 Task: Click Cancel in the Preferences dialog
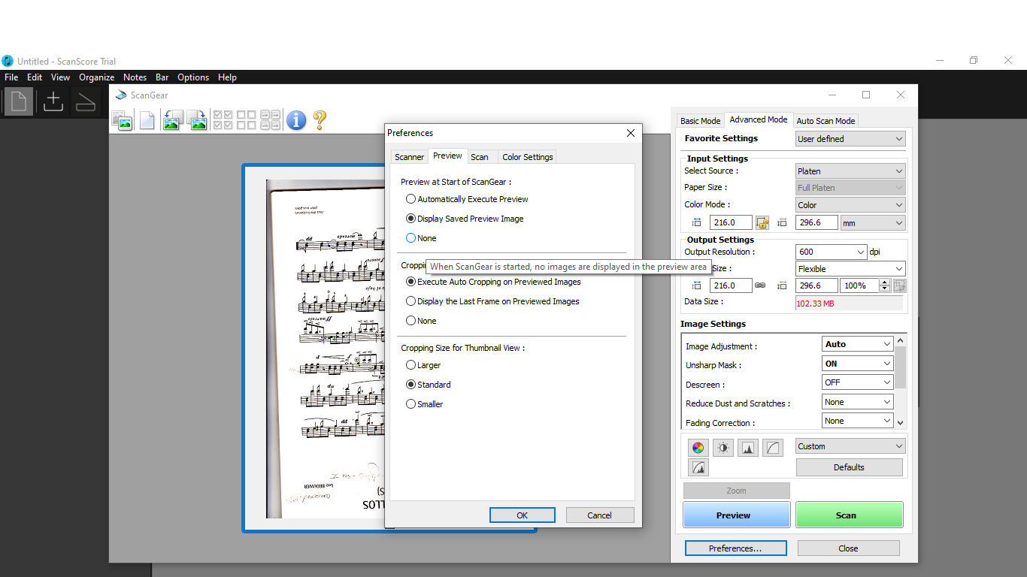point(600,515)
